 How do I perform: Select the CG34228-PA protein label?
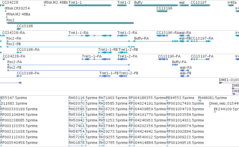pos(14,56)
